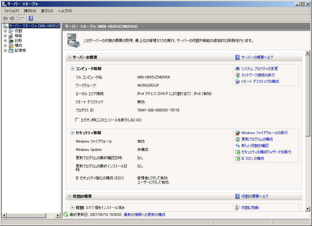Click the vertical scrollbar down arrow
This screenshot has height=226, width=312.
coord(307,209)
